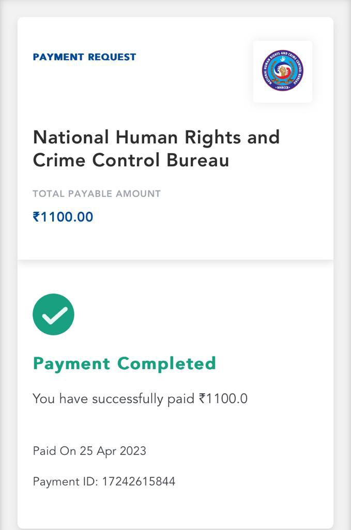Image resolution: width=351 pixels, height=530 pixels.
Task: Click the "You have successfully paid" text
Action: (114, 399)
